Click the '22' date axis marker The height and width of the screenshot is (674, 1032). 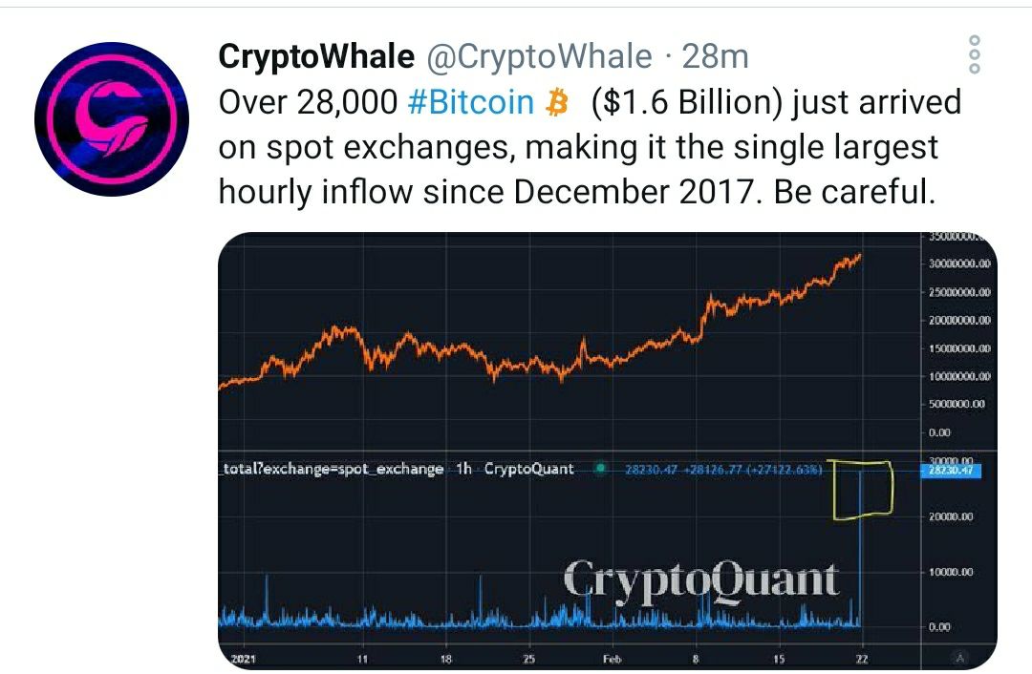pos(861,659)
